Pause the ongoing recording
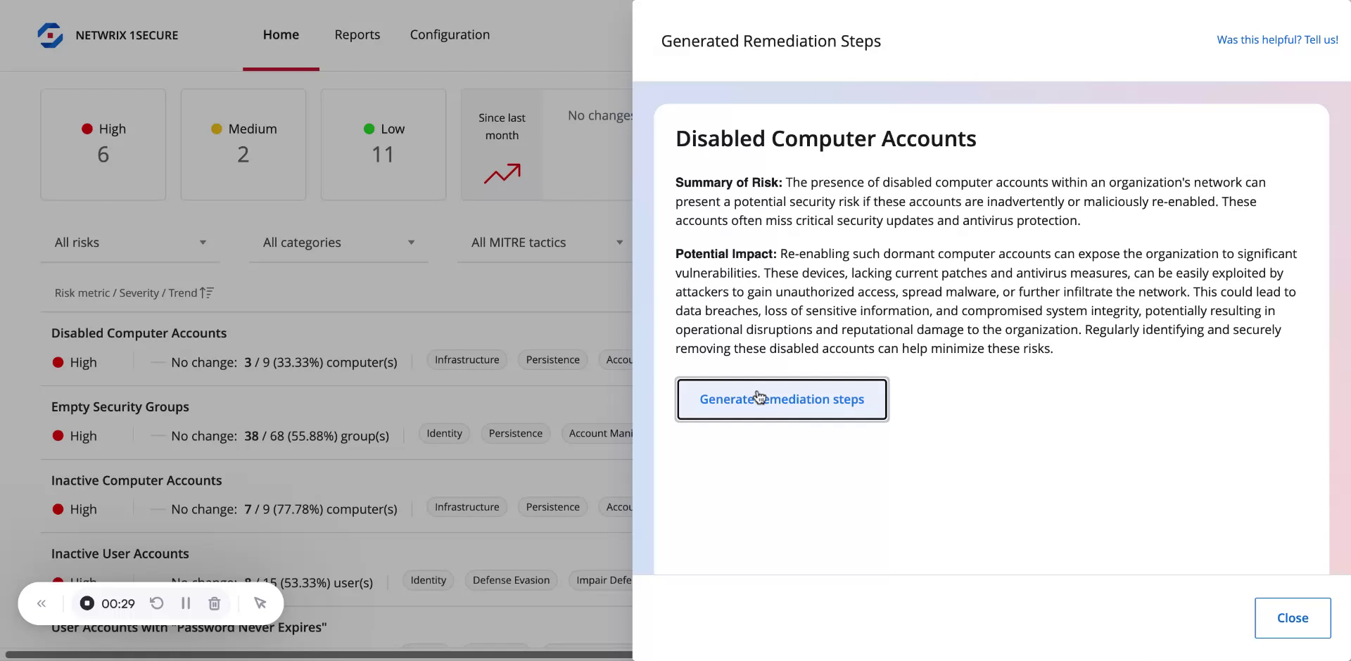This screenshot has width=1351, height=661. pos(186,603)
